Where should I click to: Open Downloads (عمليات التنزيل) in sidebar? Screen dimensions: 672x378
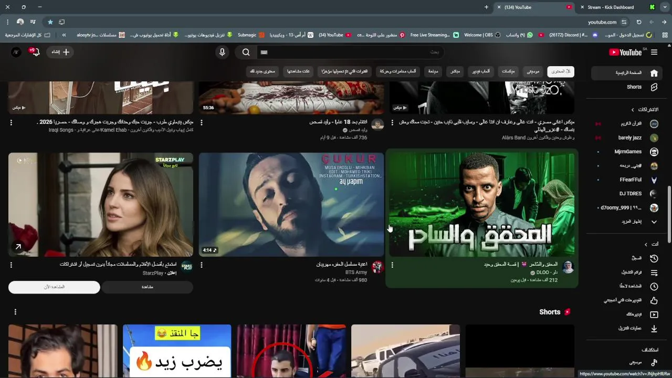click(627, 328)
